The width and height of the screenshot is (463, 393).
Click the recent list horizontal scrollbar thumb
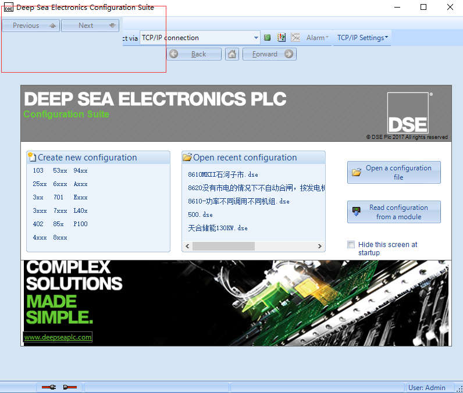(x=223, y=246)
